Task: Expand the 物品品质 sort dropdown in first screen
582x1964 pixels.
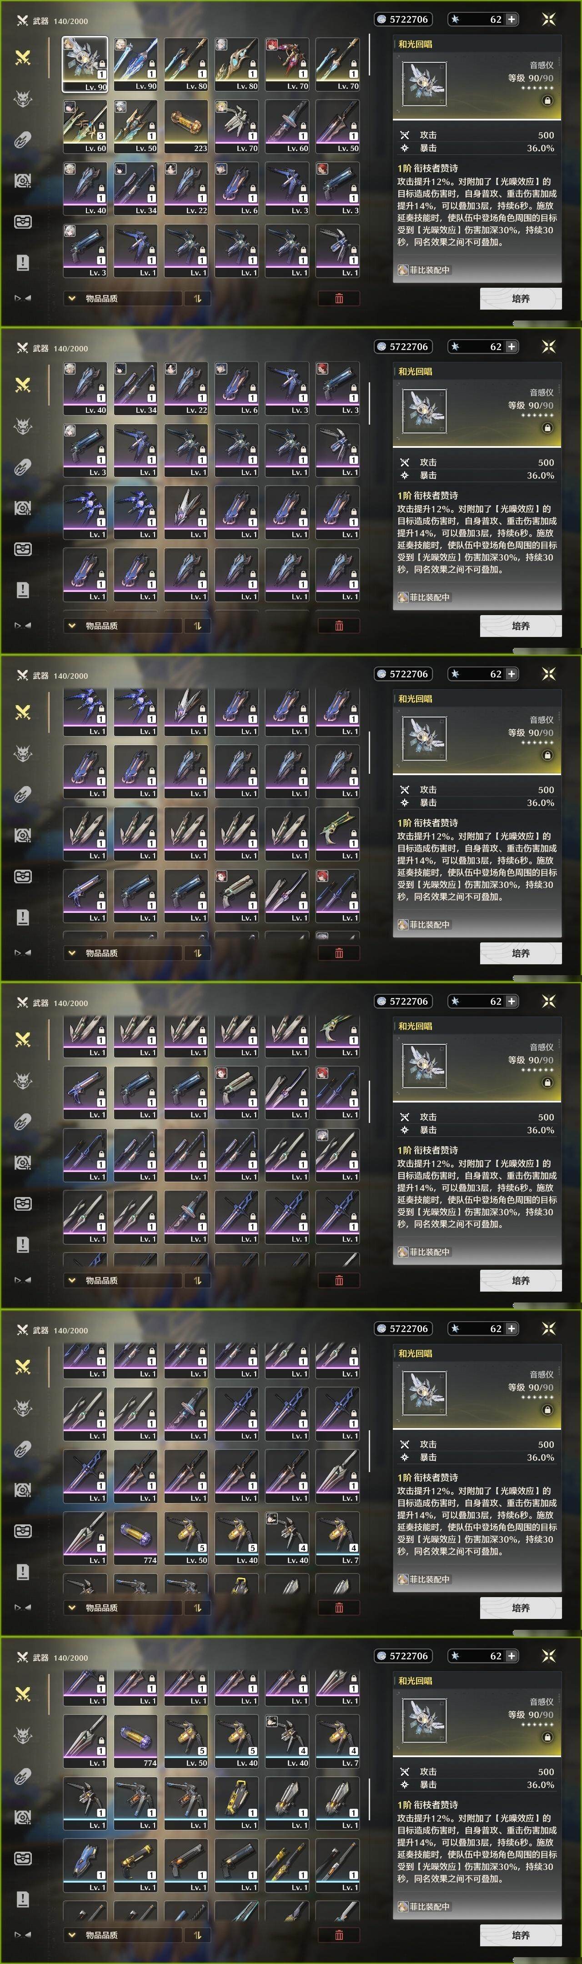Action: (x=123, y=298)
